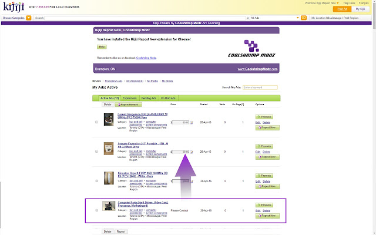Screen dimensions: 376x235
Task: Open the Seagate Expansion ad thumbnail
Action: pos(109,149)
